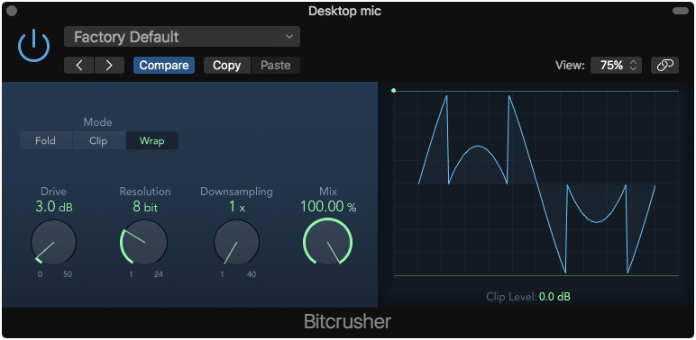This screenshot has height=340, width=696.
Task: Click the Bitcrusher plug-in name label
Action: click(x=348, y=322)
